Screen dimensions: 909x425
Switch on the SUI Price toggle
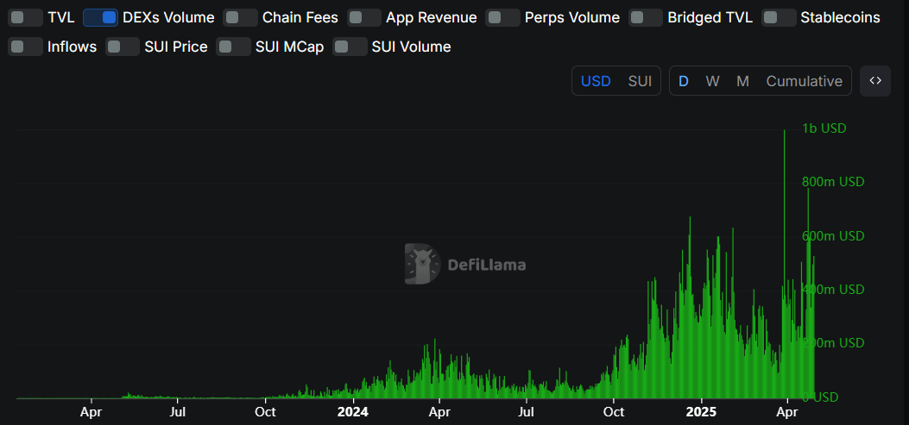pos(123,47)
